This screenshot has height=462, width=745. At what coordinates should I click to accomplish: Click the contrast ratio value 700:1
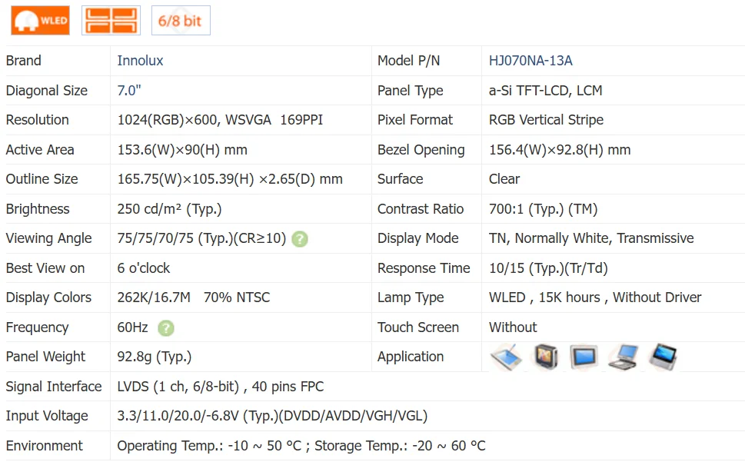click(507, 209)
